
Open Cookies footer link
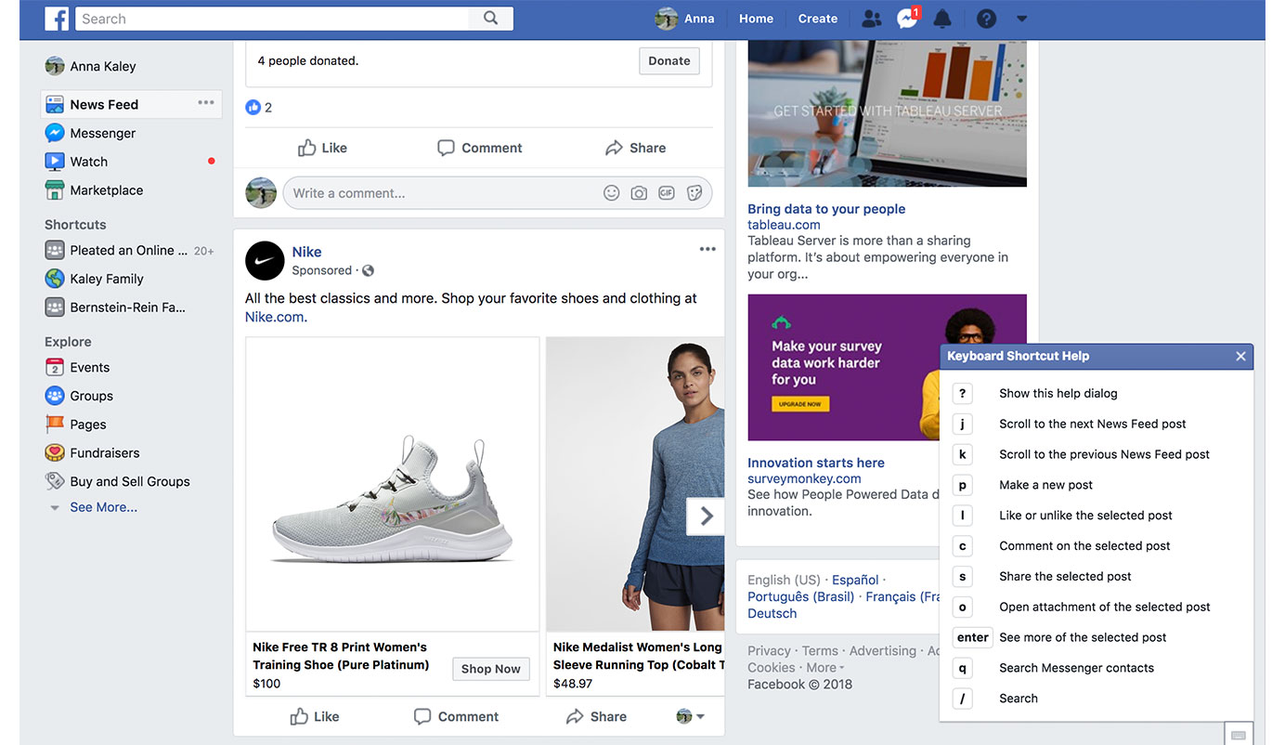pyautogui.click(x=772, y=668)
